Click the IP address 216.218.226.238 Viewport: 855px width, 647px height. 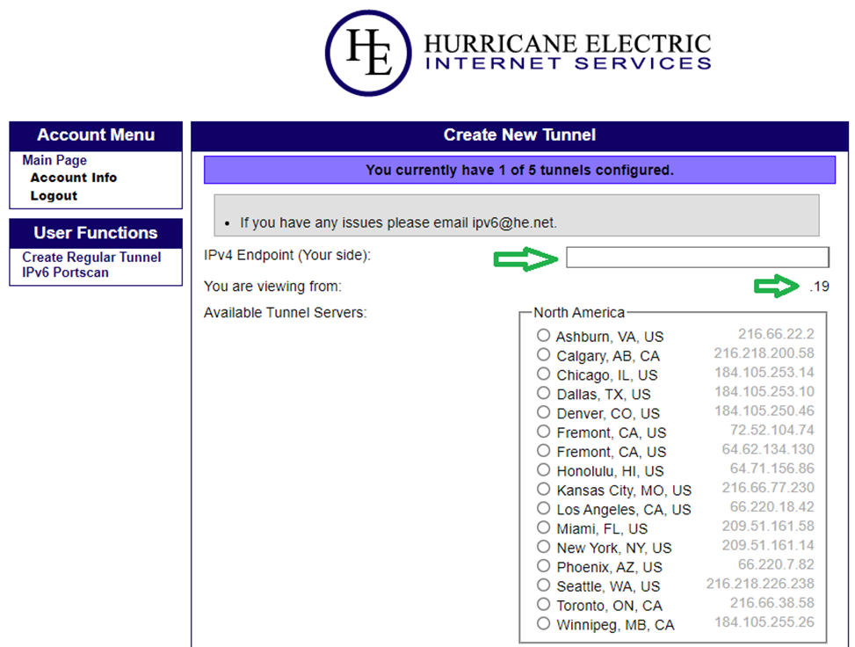coord(760,583)
